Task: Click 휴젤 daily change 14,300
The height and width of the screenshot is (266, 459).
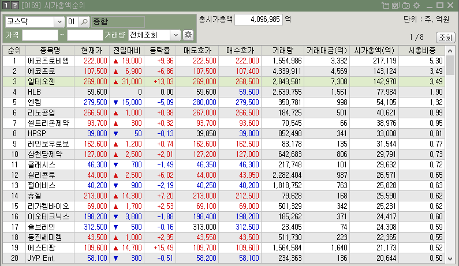Action: (132, 196)
